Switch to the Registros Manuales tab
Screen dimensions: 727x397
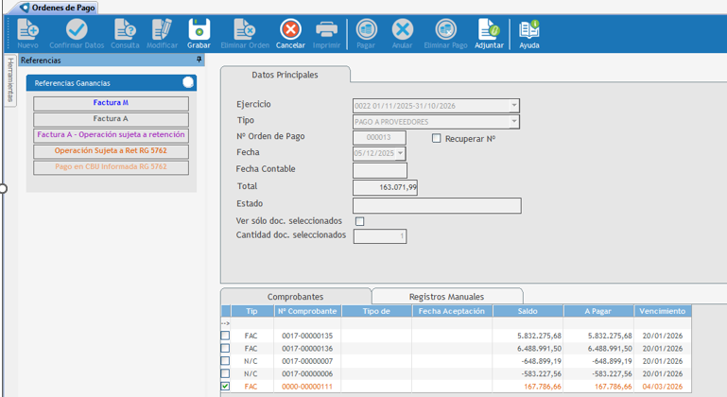[446, 296]
